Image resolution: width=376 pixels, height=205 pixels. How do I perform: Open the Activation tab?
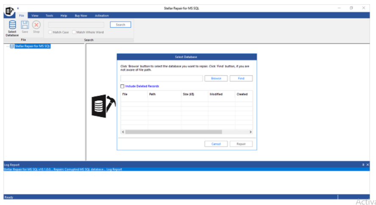tap(102, 16)
